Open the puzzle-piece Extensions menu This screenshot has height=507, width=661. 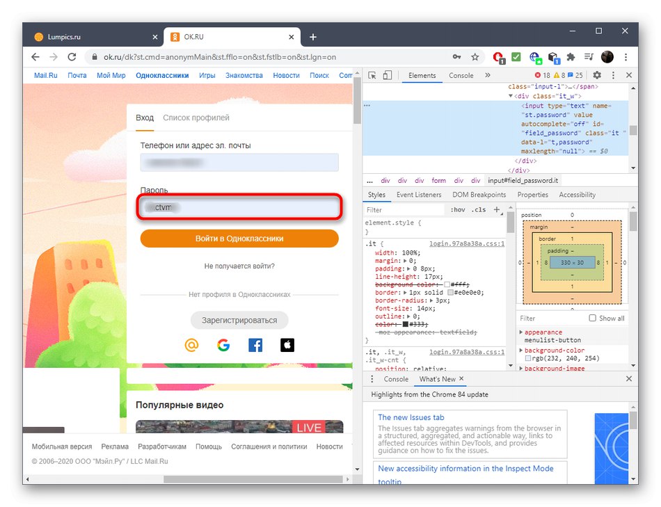tap(571, 57)
